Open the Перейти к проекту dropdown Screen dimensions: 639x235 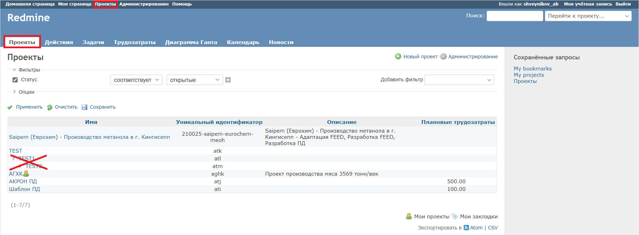(588, 16)
